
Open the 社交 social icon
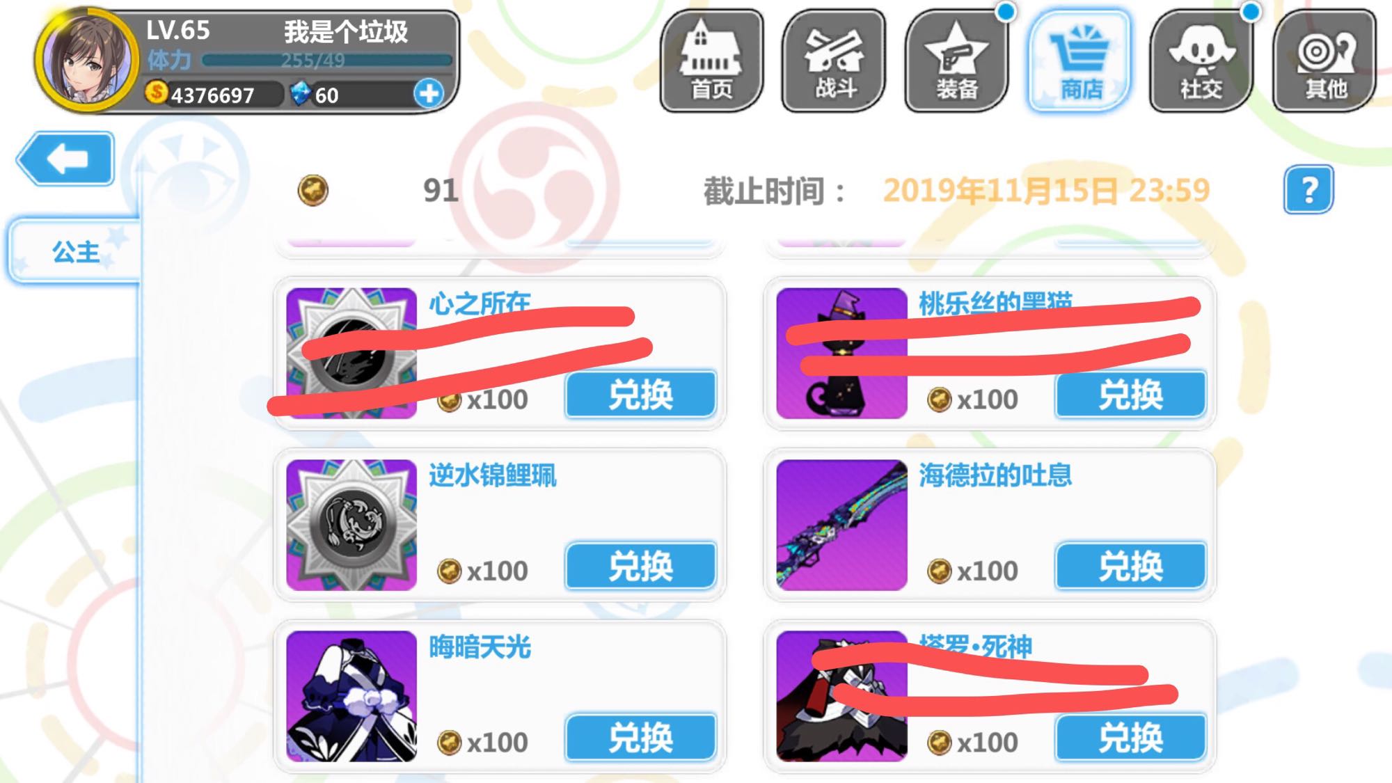1201,61
